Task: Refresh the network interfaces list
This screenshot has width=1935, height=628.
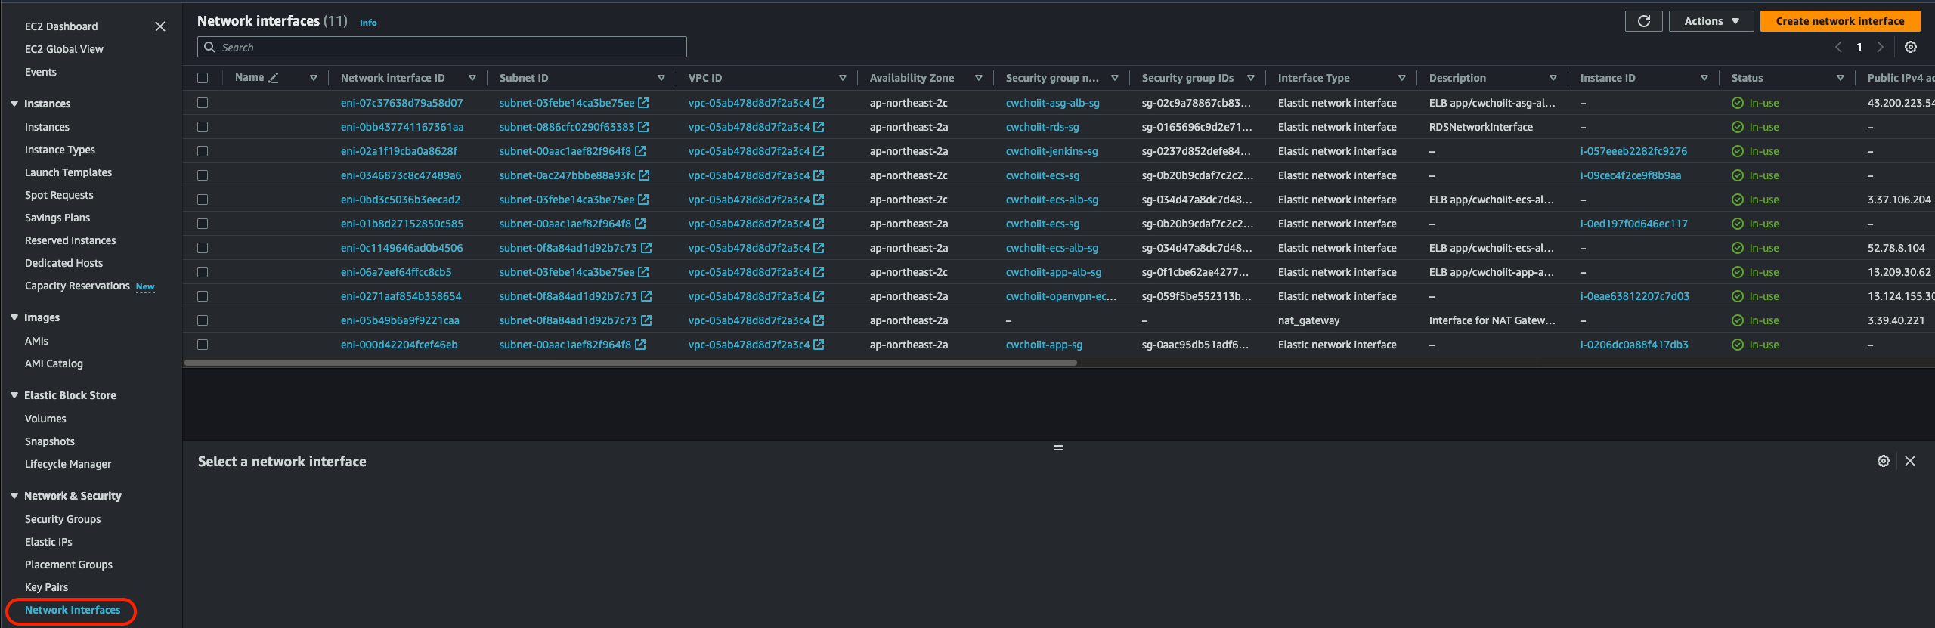Action: 1643,21
